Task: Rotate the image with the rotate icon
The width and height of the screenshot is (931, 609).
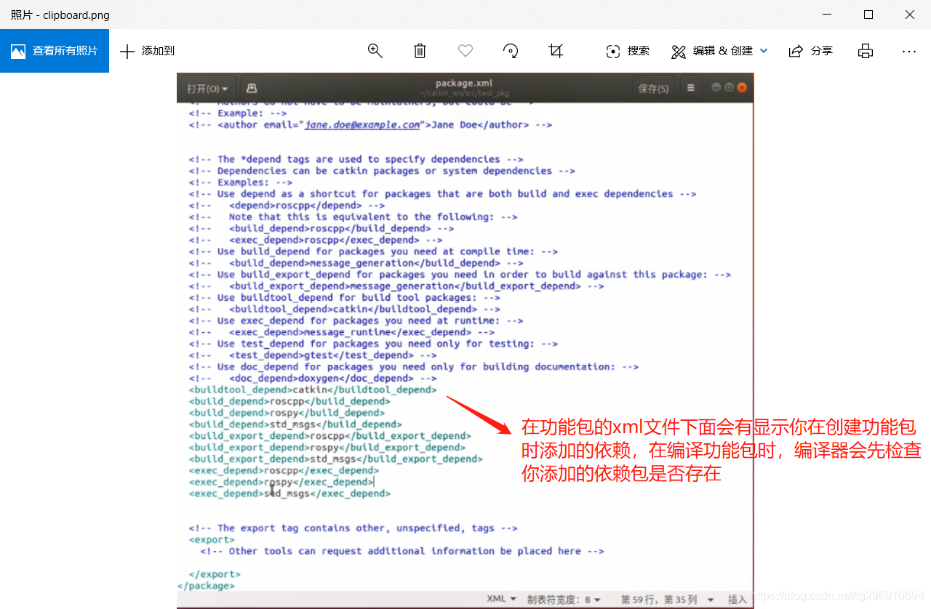Action: tap(511, 51)
